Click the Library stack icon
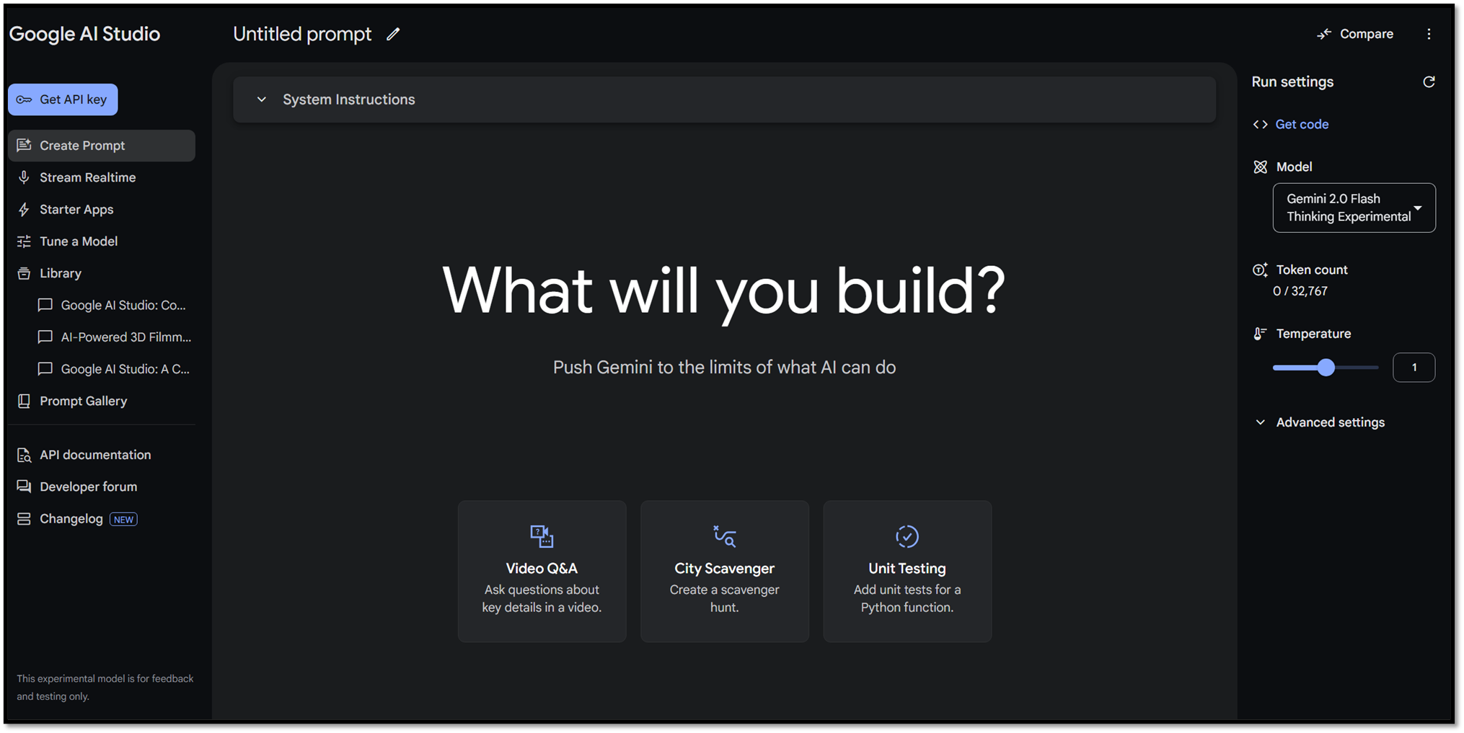This screenshot has height=733, width=1464. tap(24, 273)
